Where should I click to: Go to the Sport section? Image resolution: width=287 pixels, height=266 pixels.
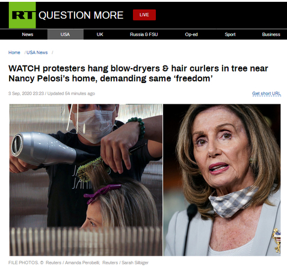coord(230,34)
